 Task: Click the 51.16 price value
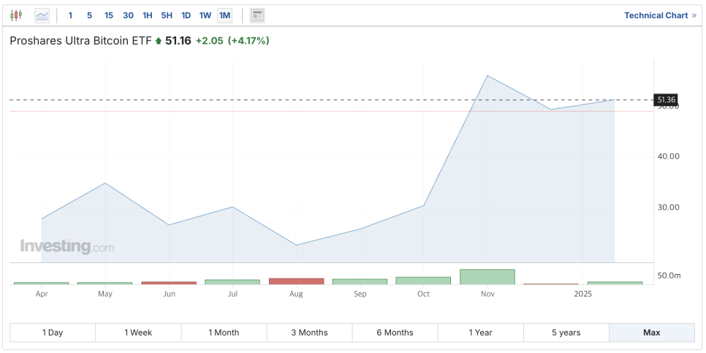[x=178, y=40]
